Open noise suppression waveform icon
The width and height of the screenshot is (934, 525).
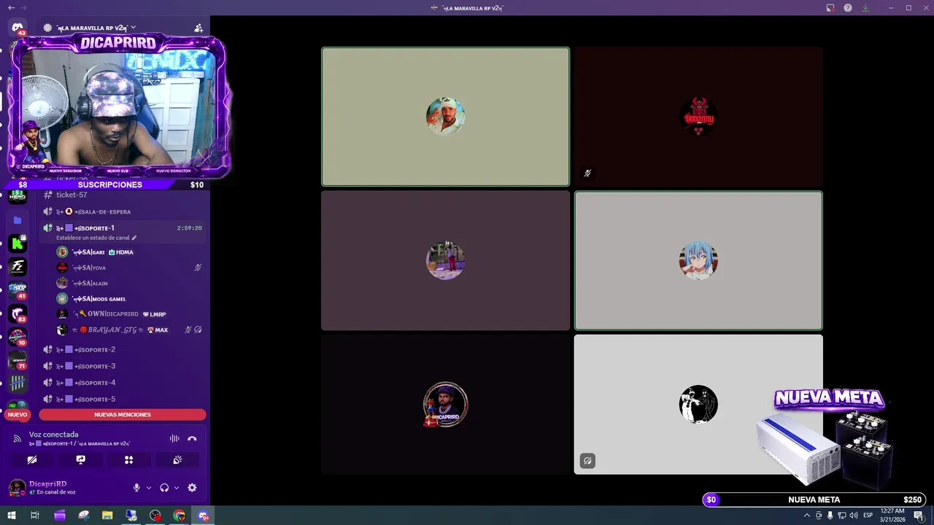point(174,438)
